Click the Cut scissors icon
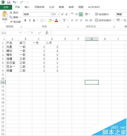This screenshot has height=136, width=127. coord(11,13)
